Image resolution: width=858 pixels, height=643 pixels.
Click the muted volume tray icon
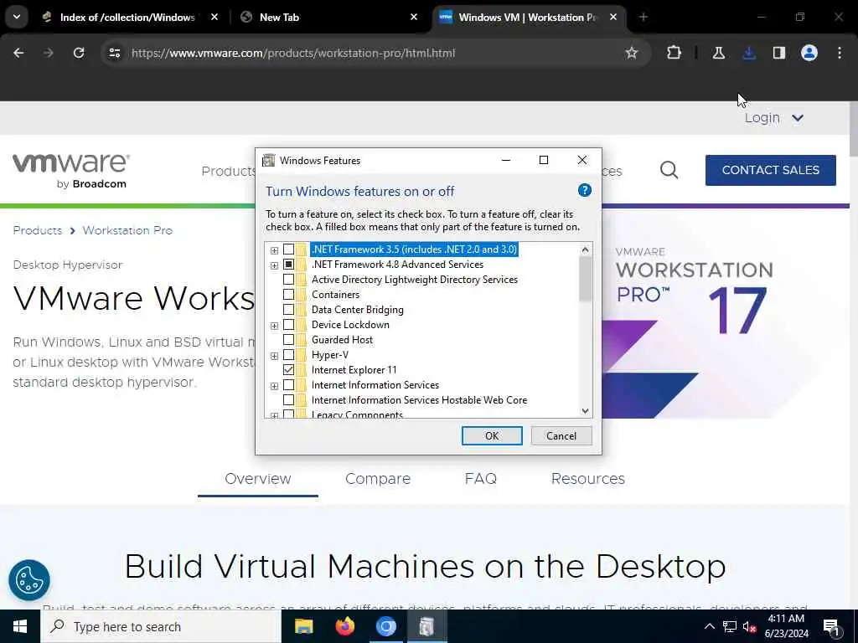coord(749,626)
